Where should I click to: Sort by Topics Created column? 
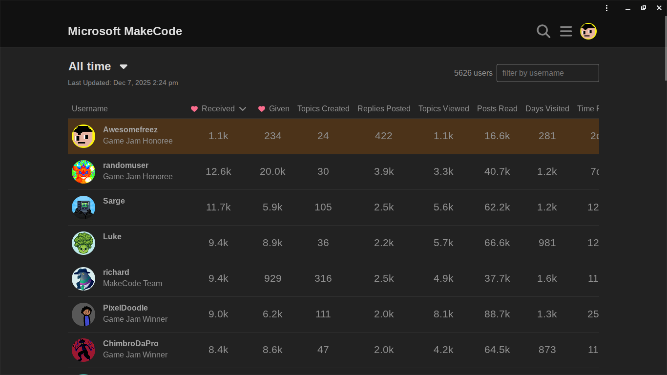point(323,109)
